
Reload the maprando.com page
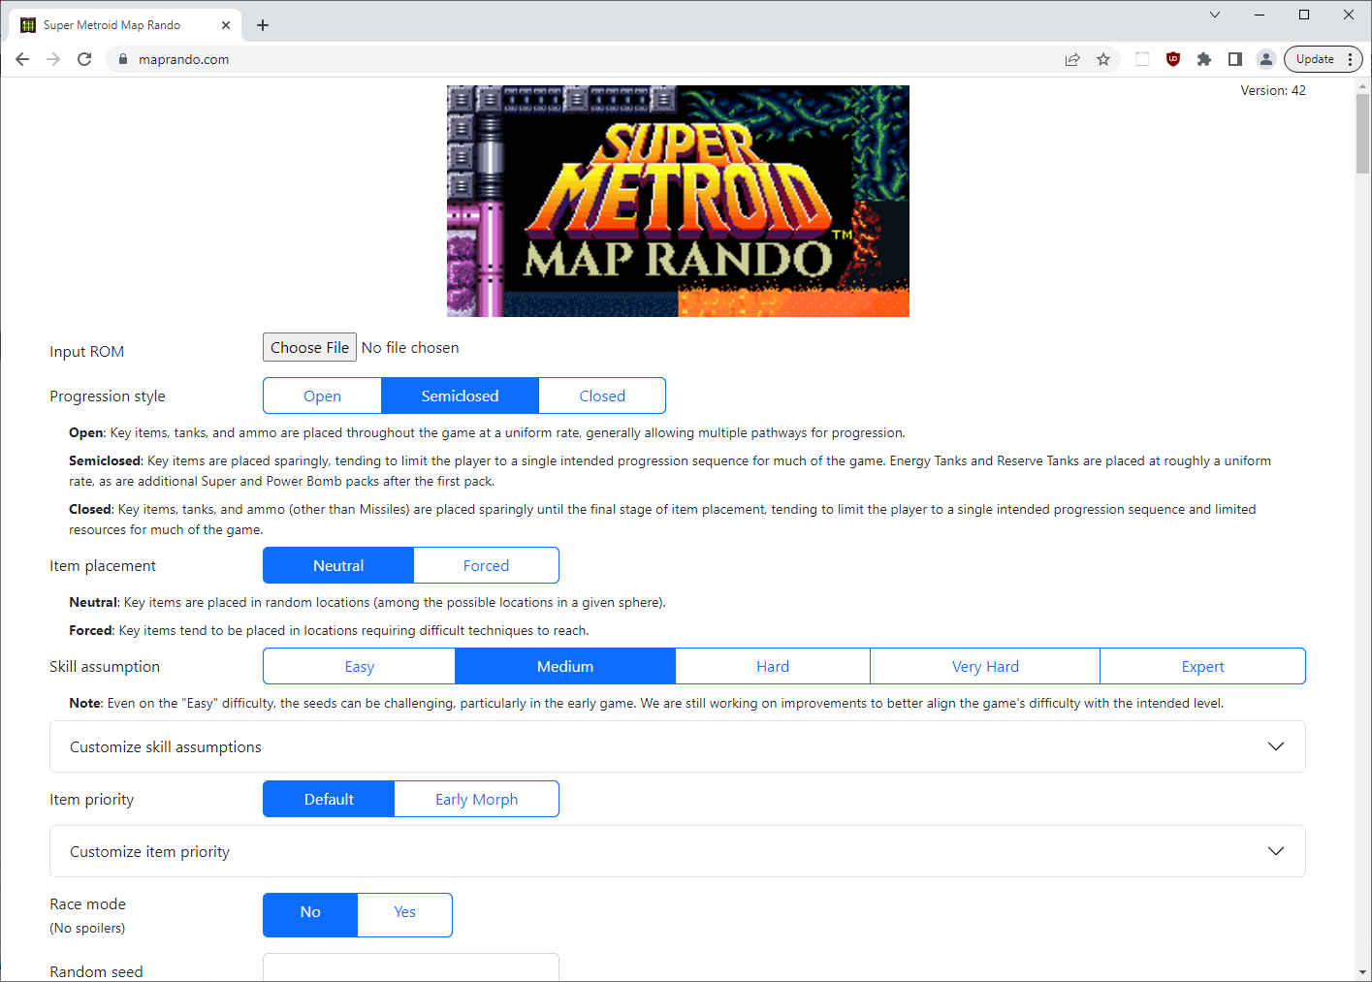[x=84, y=59]
